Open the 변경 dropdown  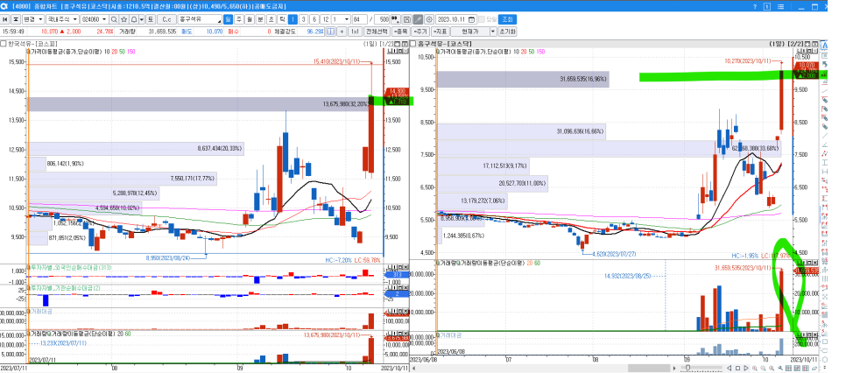(x=33, y=19)
